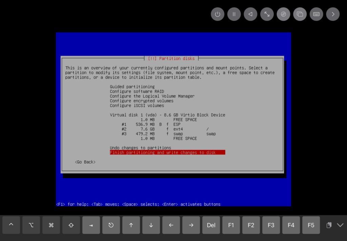Toggle the Shift (⇧) modifier key

click(71, 225)
